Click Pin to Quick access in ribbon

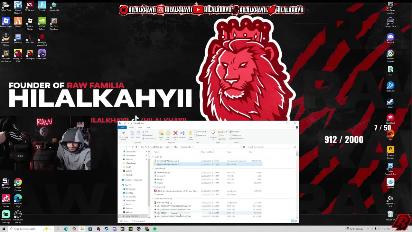[x=123, y=135]
